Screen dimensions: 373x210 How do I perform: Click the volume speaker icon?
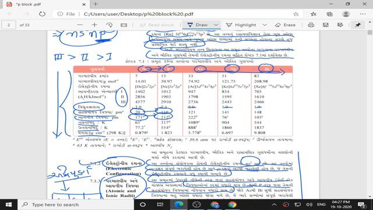(309, 205)
